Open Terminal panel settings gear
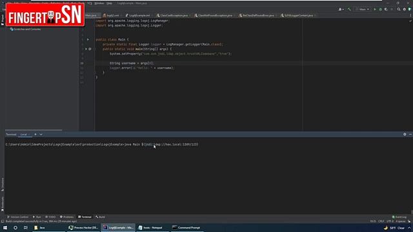 (x=405, y=135)
